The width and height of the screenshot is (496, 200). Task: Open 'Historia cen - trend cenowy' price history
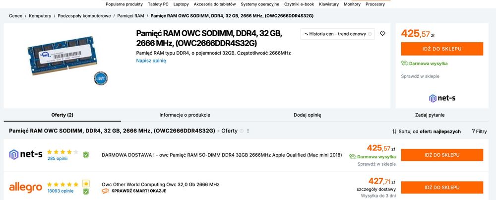pos(337,34)
